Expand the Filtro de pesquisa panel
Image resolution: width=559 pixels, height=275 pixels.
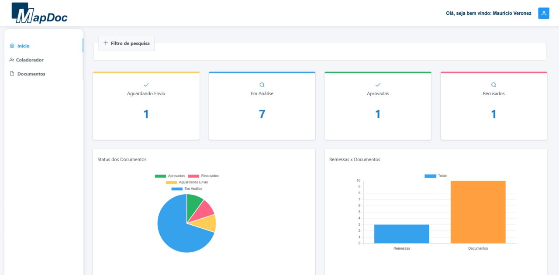pos(126,43)
